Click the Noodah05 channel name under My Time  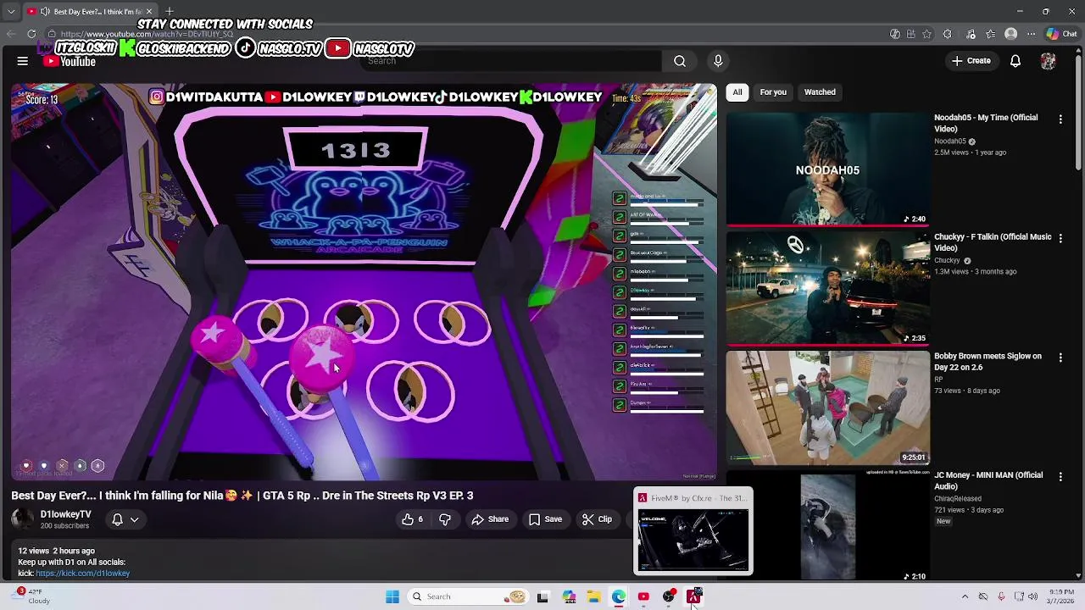coord(949,141)
